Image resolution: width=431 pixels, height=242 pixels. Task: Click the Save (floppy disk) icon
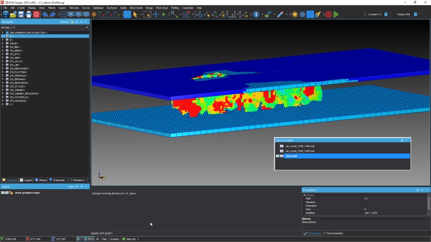point(21,14)
